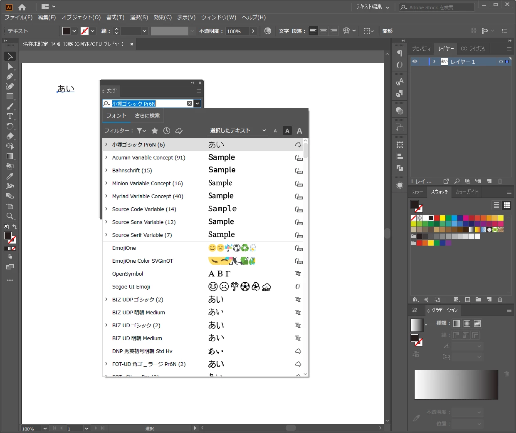Expand BIZ UDPゴシック font family
This screenshot has width=516, height=433.
(x=106, y=299)
